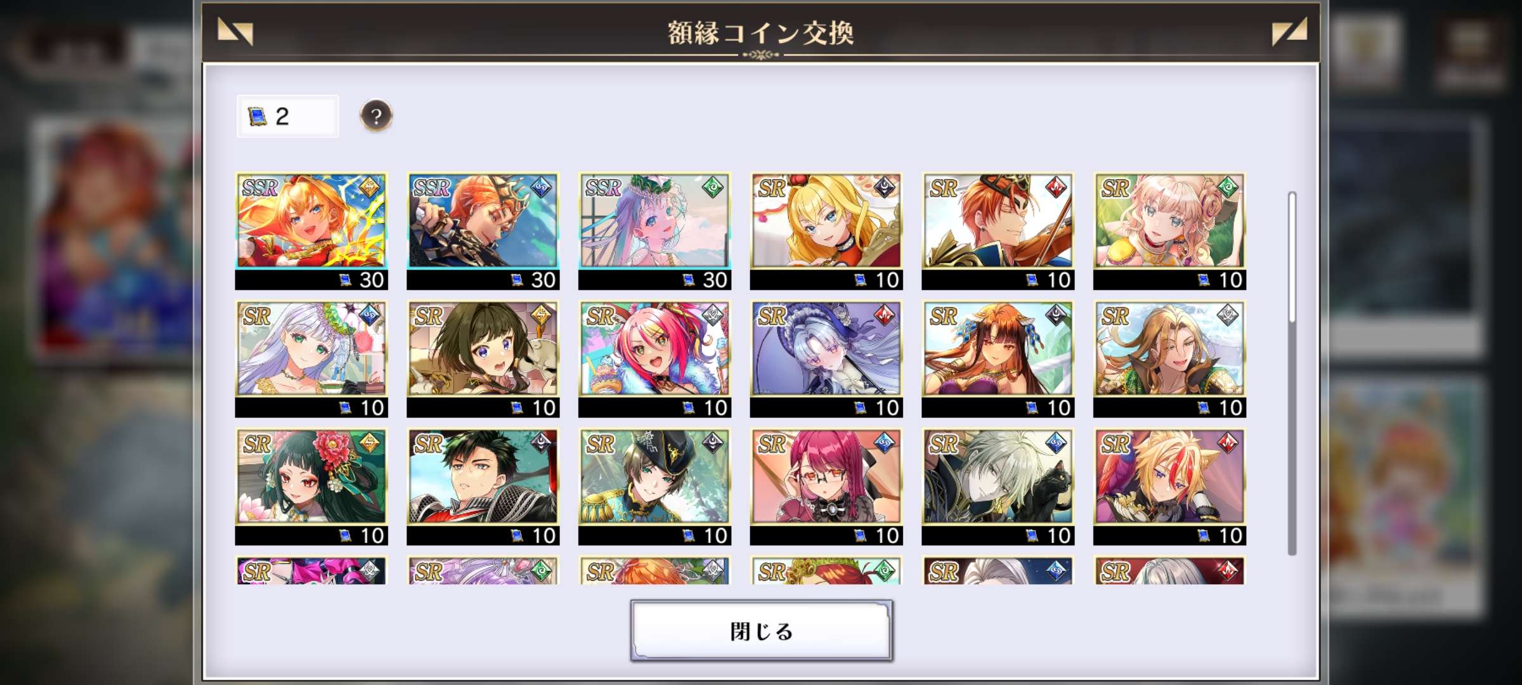The width and height of the screenshot is (1522, 685).
Task: Select the SR silver-haired green-eyed girl card
Action: (x=311, y=359)
